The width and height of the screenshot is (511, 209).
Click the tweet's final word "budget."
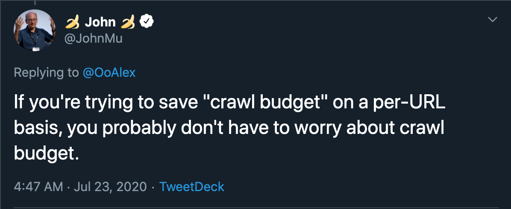pos(47,153)
